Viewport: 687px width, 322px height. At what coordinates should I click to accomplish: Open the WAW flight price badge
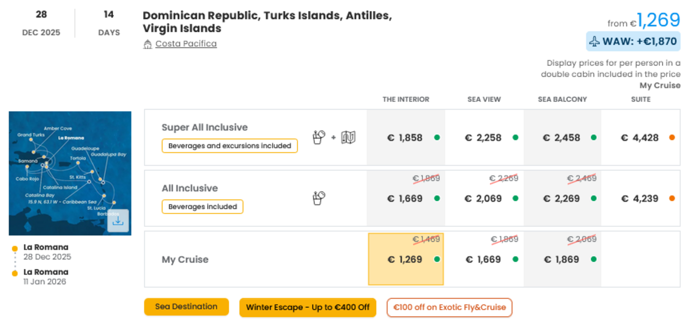click(x=633, y=41)
